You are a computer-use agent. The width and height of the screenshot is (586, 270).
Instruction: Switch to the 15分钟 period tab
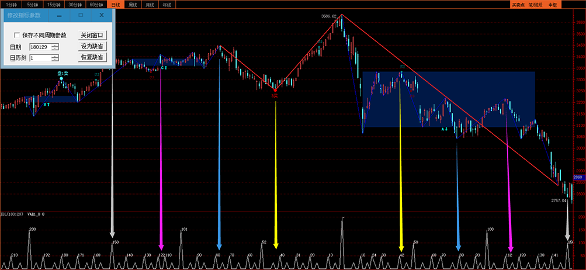coord(53,5)
